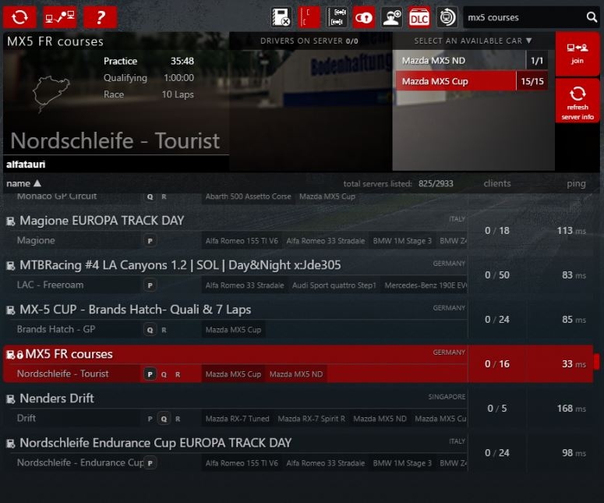Click the P badge in Nordschleife - Tourist row

150,374
